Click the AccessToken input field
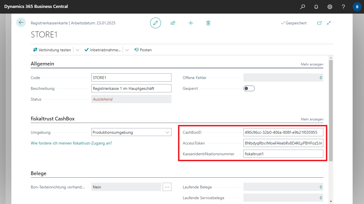The height and width of the screenshot is (204, 364). point(283,143)
